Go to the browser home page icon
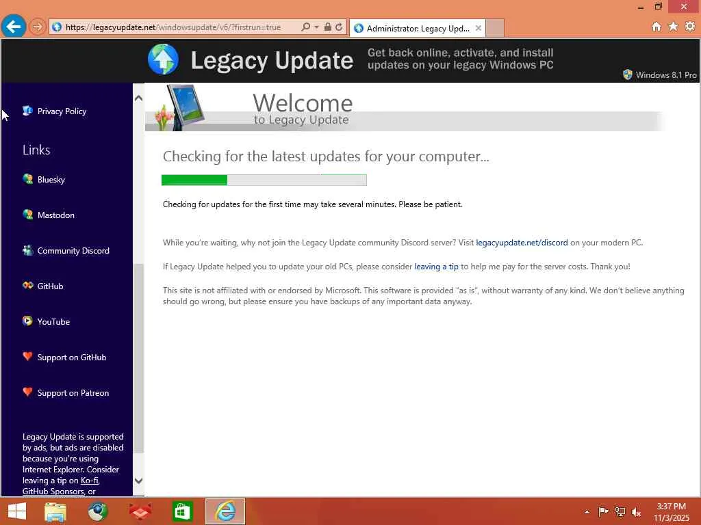 tap(657, 27)
